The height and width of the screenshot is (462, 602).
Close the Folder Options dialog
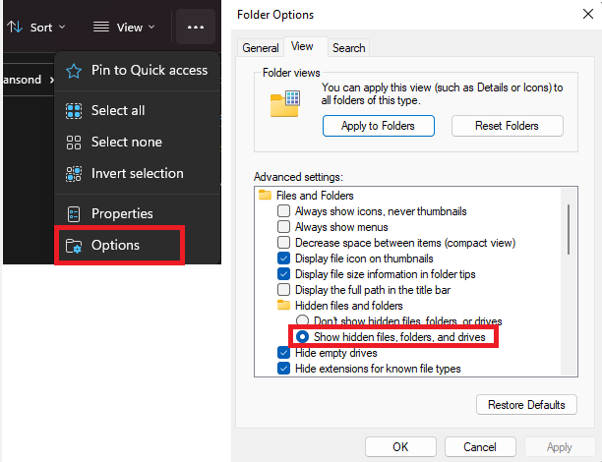click(x=588, y=14)
